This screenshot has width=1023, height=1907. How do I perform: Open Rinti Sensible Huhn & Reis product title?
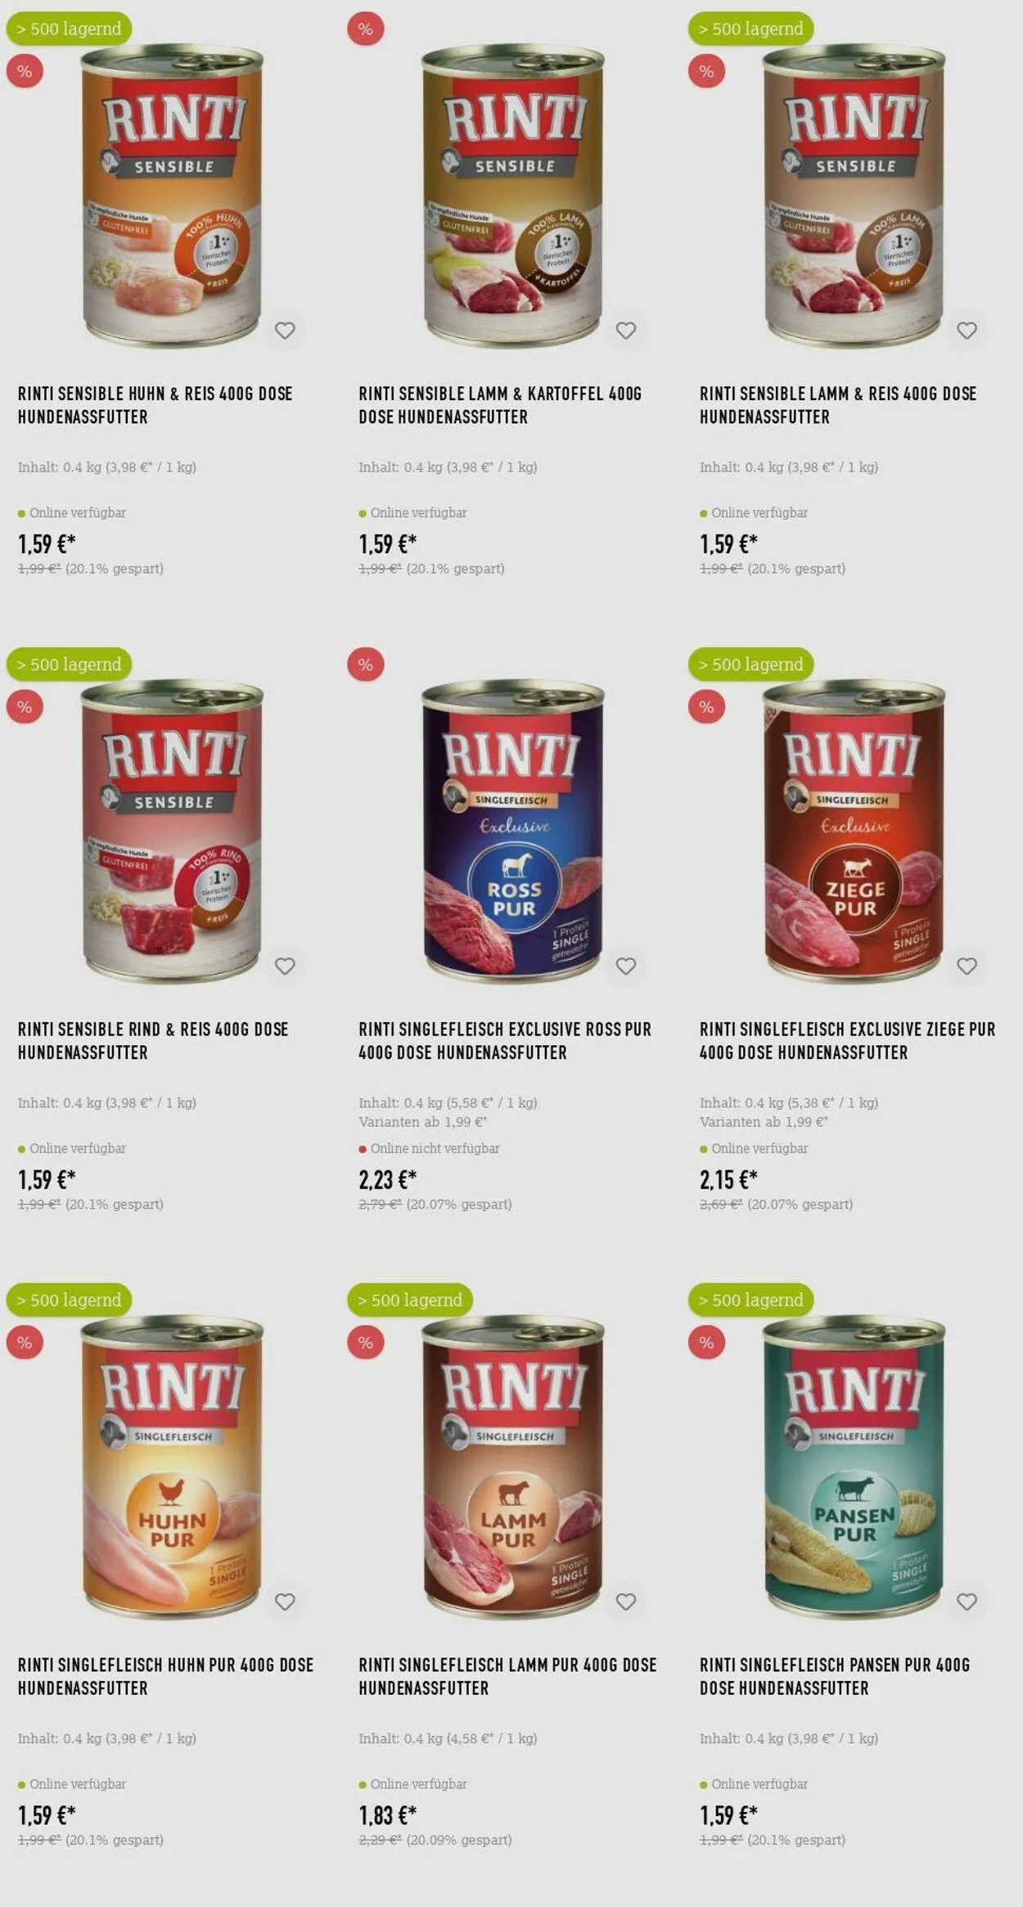click(155, 405)
